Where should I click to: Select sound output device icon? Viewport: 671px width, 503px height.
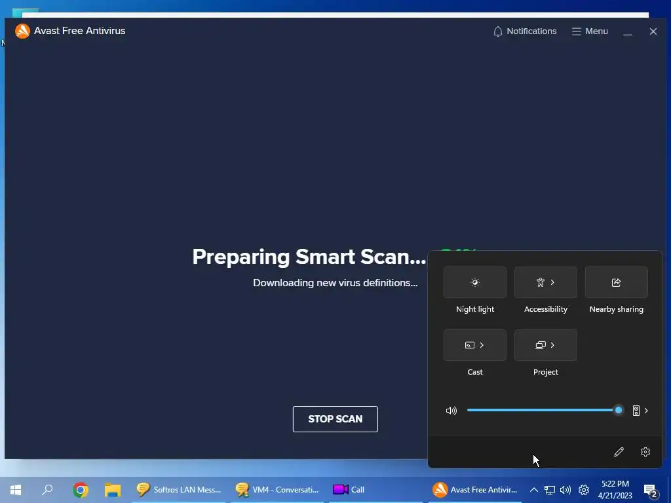636,411
